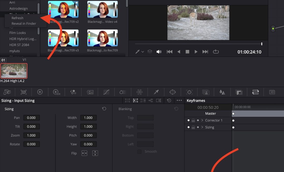The width and height of the screenshot is (284, 172).
Task: Open the 3D stereoscopic palette
Action: tap(272, 92)
